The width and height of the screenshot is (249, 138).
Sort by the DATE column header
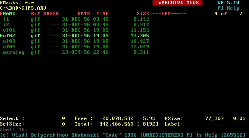coord(84,13)
